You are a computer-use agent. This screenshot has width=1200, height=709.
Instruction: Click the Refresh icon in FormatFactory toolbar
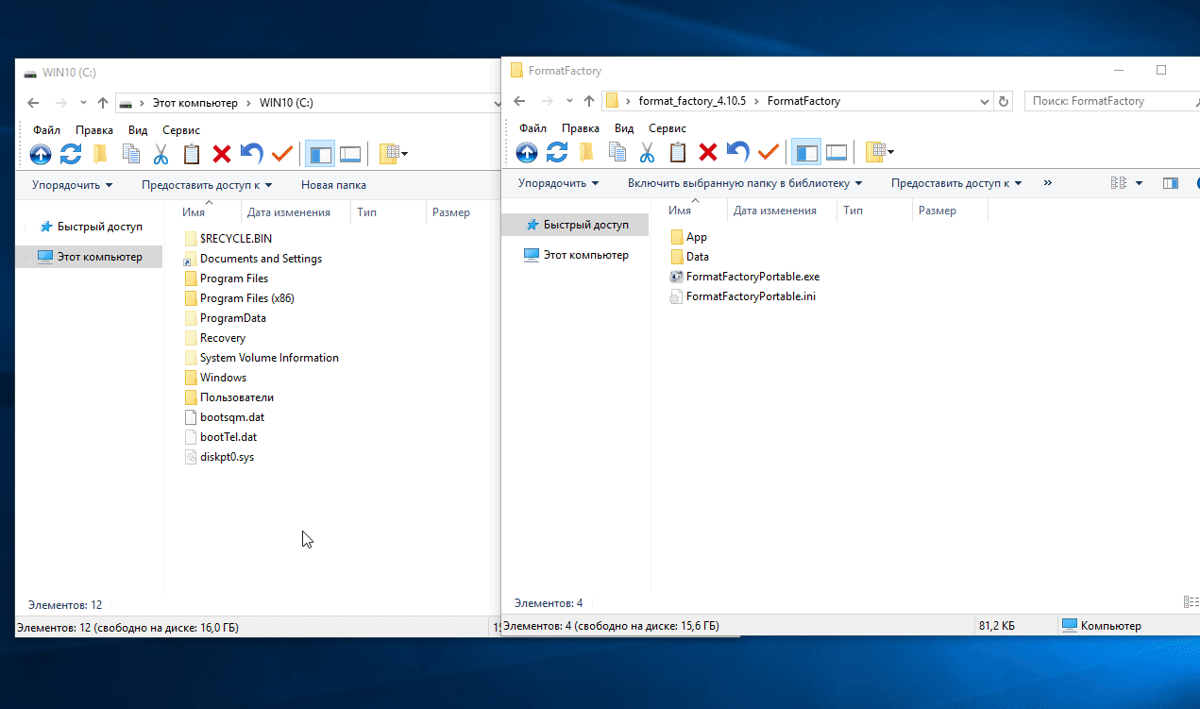point(557,152)
